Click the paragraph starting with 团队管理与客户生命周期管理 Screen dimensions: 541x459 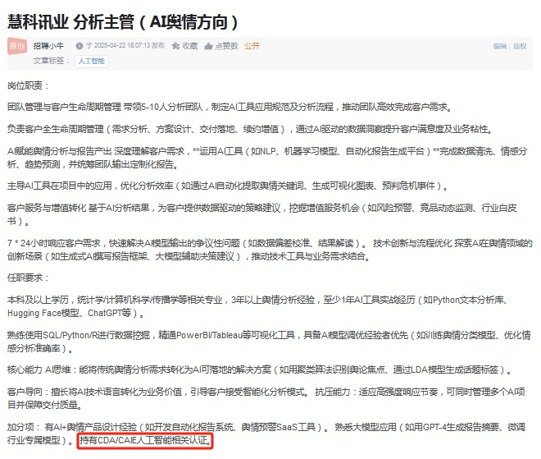pyautogui.click(x=230, y=107)
